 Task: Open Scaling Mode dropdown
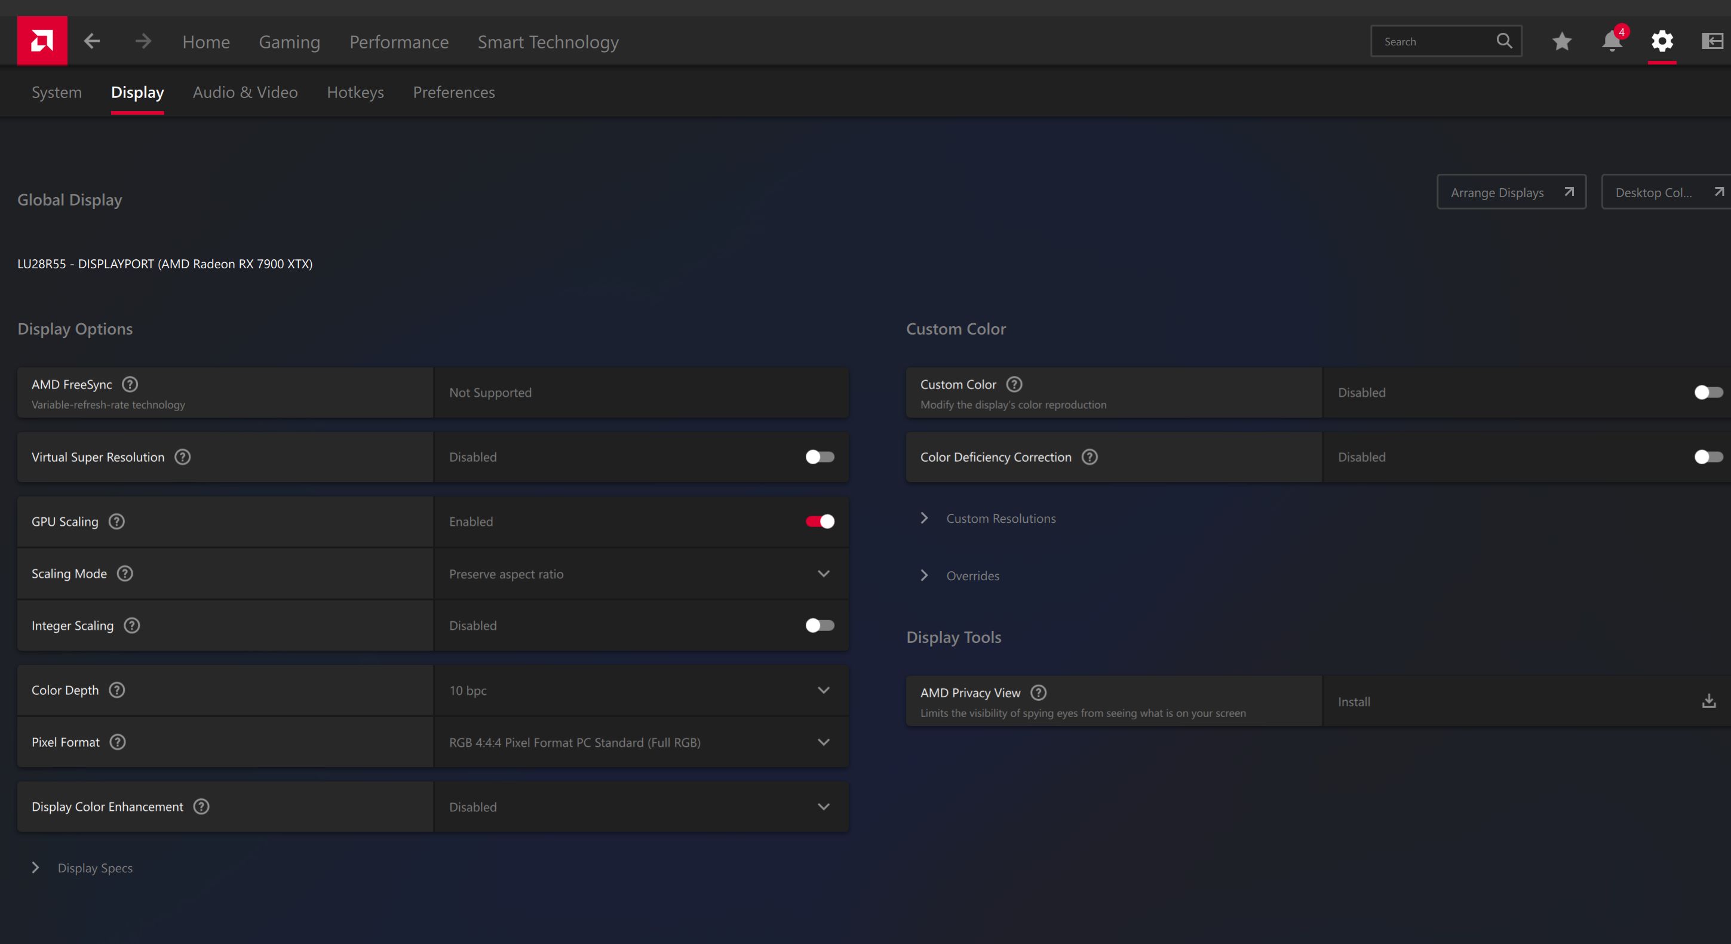pos(641,574)
